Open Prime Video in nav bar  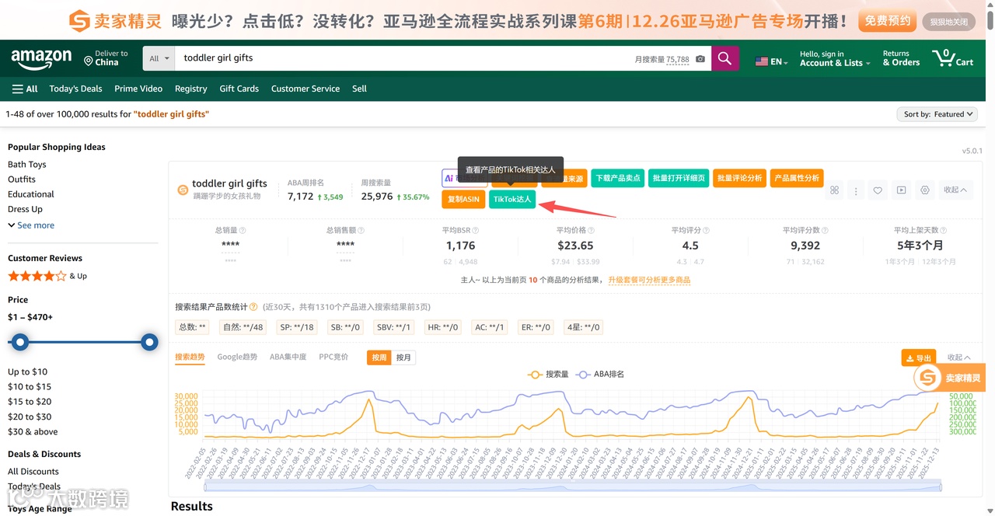point(138,89)
